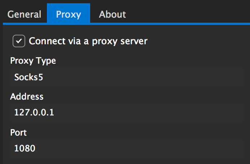250x164 pixels.
Task: Click the checkmark icon in the proxy checkbox
Action: (19, 41)
